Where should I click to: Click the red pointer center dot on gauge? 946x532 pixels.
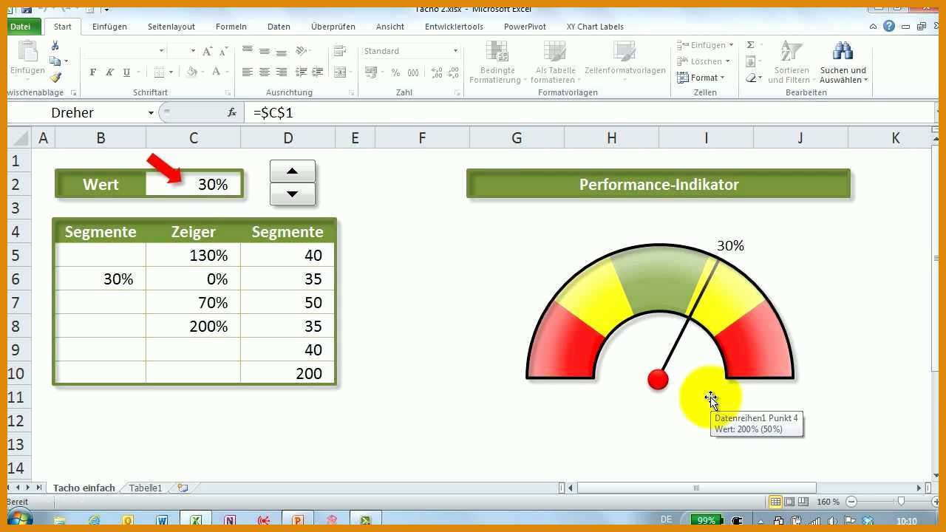pyautogui.click(x=658, y=380)
